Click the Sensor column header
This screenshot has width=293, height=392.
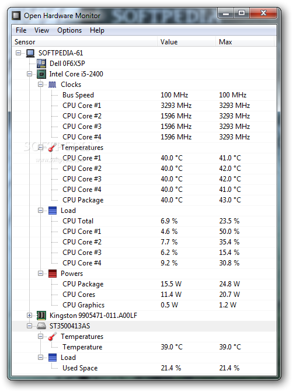pyautogui.click(x=85, y=42)
